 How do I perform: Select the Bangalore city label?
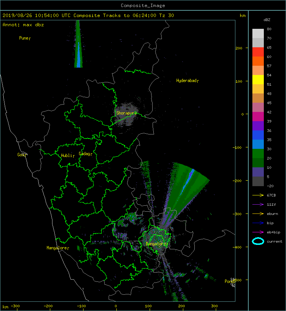(x=157, y=244)
